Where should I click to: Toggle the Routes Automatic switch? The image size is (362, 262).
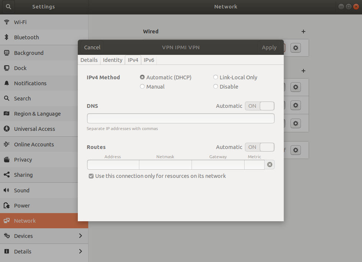click(259, 147)
